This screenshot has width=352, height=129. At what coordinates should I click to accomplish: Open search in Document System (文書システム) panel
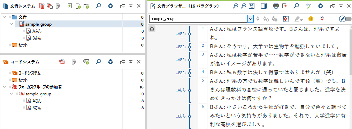98,6
